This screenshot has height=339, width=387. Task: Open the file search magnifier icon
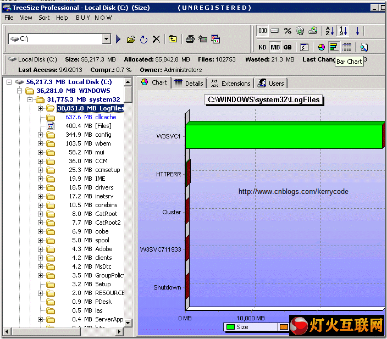point(364,47)
